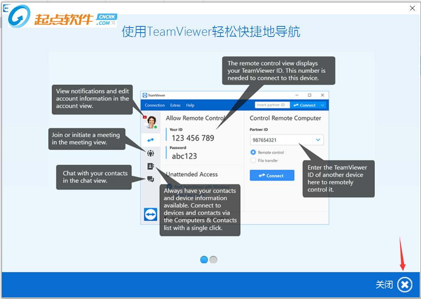Open the meeting view people icon

[151, 153]
